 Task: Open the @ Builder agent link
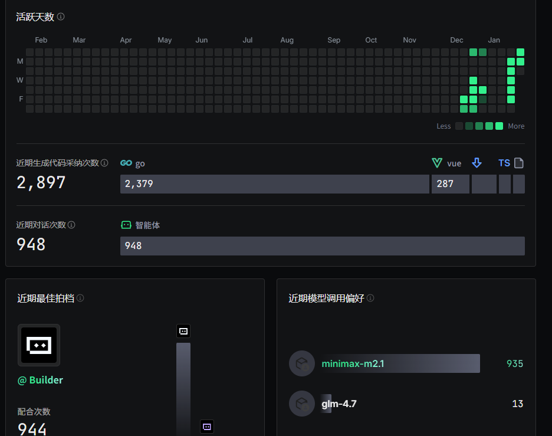(40, 380)
